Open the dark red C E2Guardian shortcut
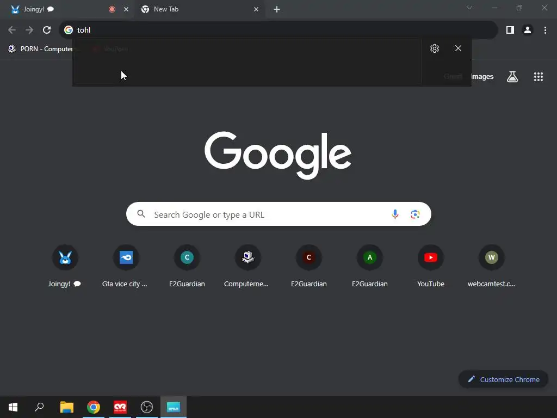The image size is (557, 418). 309,266
